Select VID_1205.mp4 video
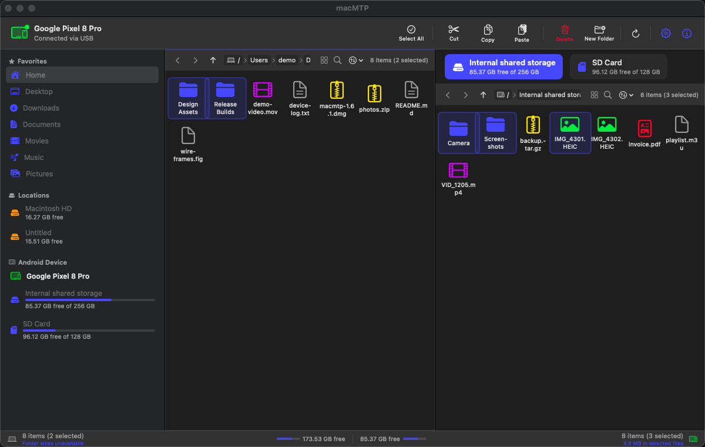705x447 pixels. pyautogui.click(x=458, y=179)
